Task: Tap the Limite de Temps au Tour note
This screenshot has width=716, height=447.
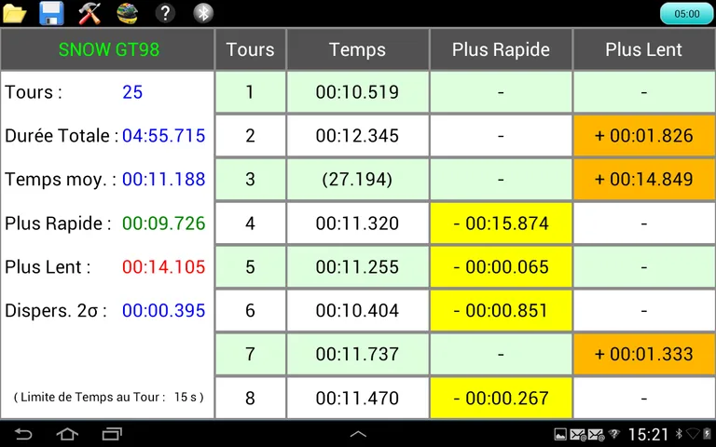Action: click(109, 397)
